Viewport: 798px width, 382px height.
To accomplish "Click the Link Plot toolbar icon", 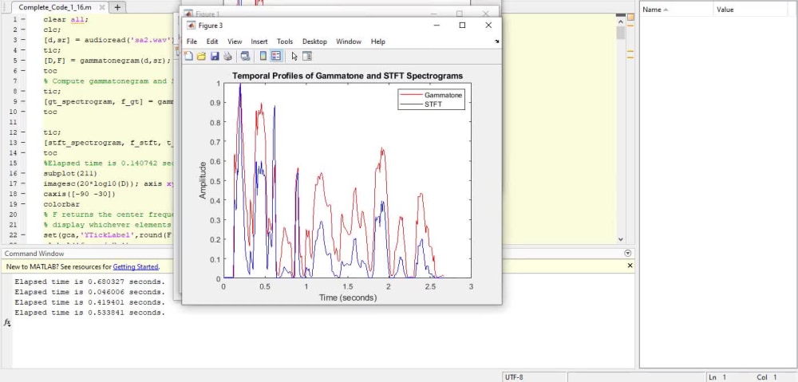I will click(245, 56).
